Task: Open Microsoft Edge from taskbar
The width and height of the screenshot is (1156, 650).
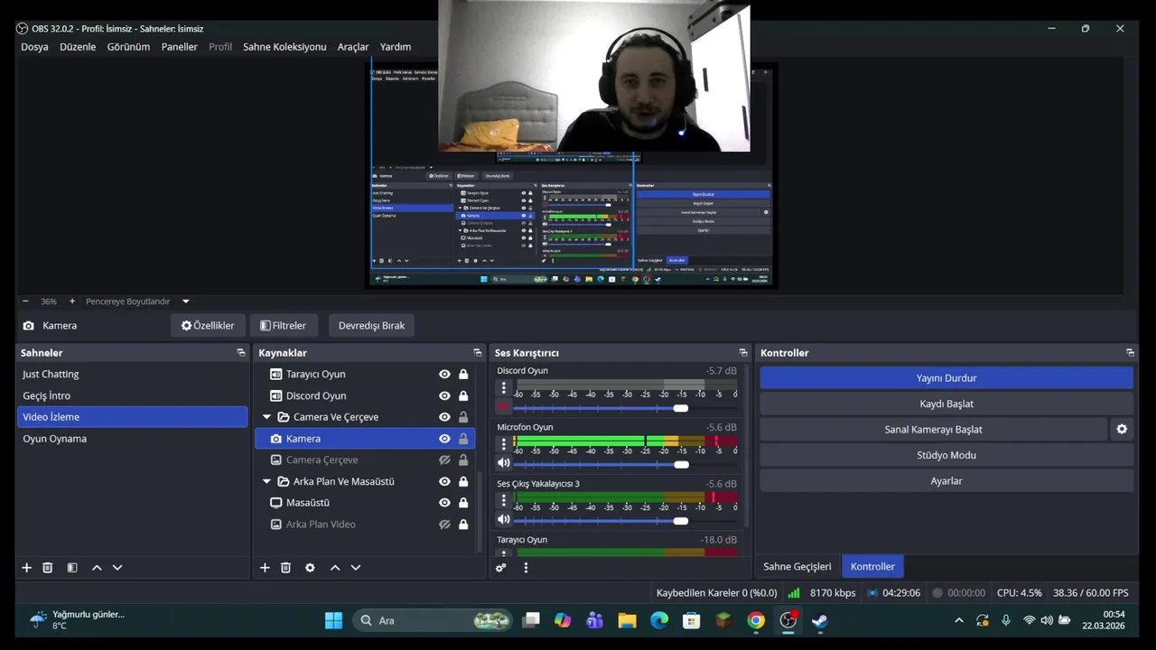Action: coord(659,620)
